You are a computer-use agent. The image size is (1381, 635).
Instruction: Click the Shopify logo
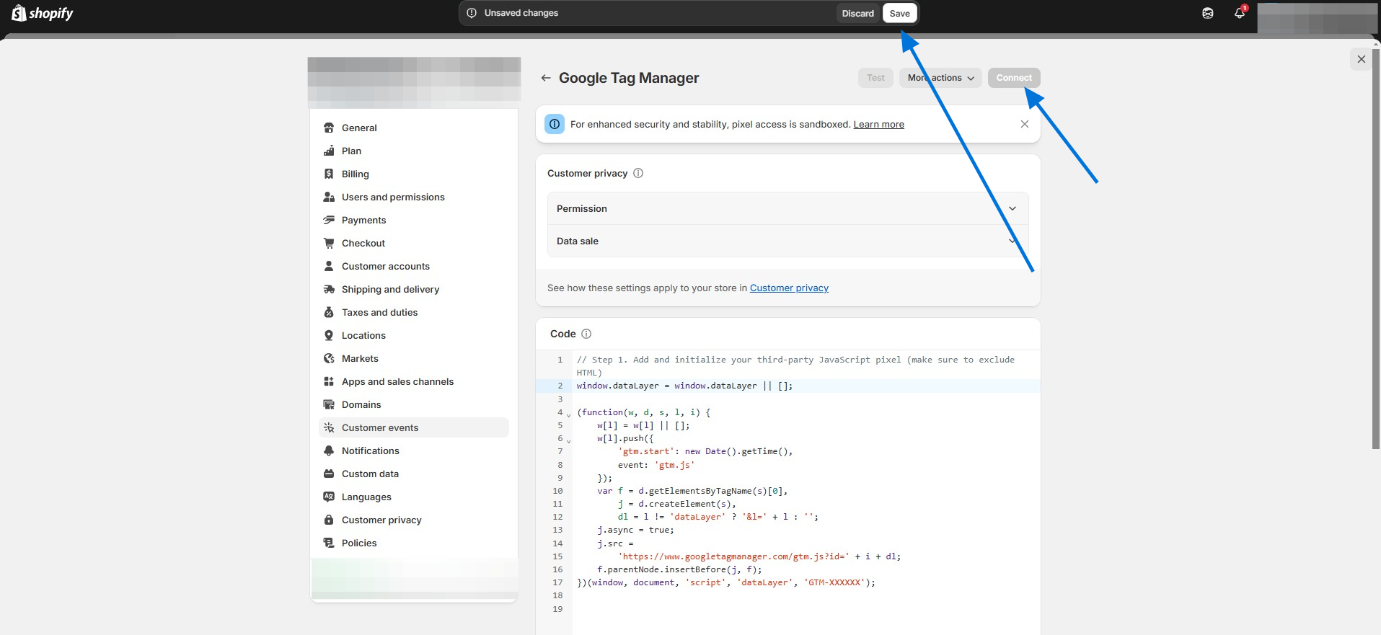click(43, 13)
